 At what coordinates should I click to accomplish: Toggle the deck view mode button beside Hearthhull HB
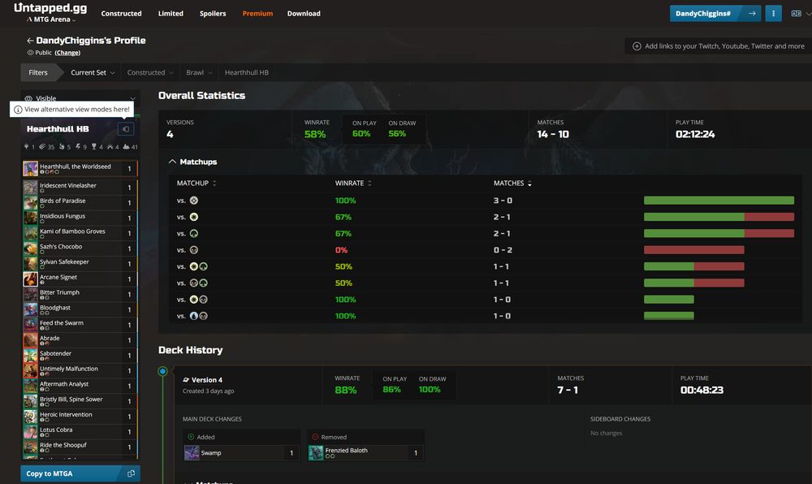point(126,129)
